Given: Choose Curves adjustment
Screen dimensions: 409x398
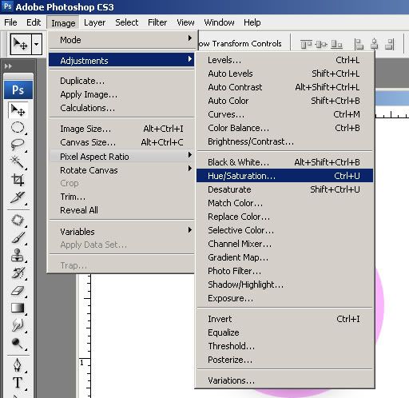Looking at the screenshot, I should tap(284, 114).
